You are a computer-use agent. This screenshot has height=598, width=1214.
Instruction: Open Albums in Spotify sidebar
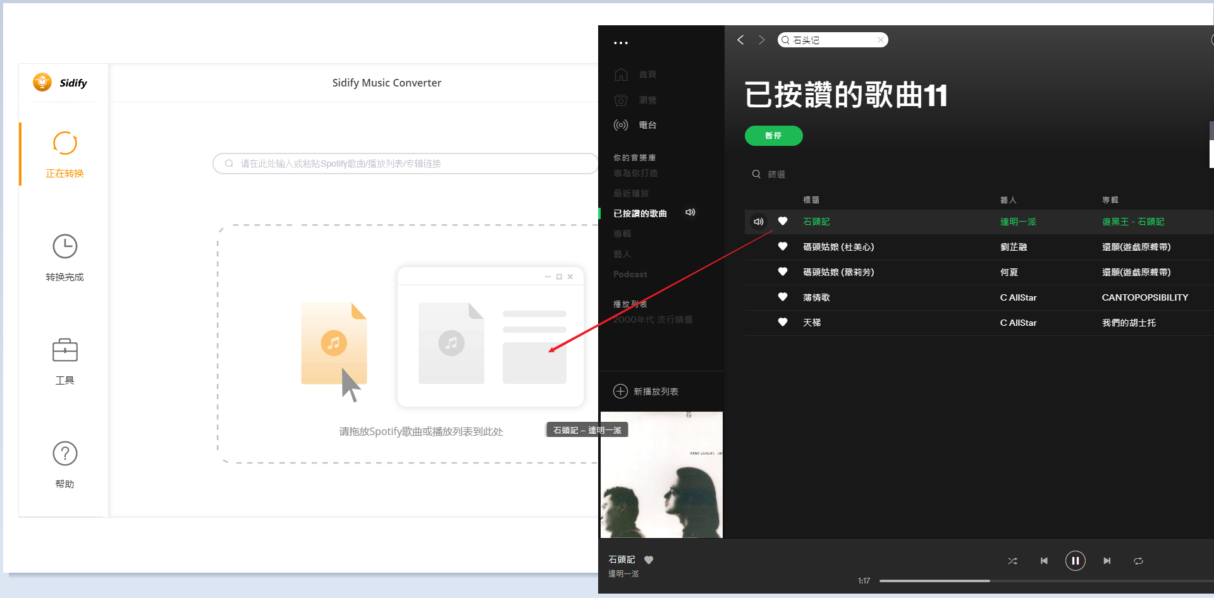622,234
